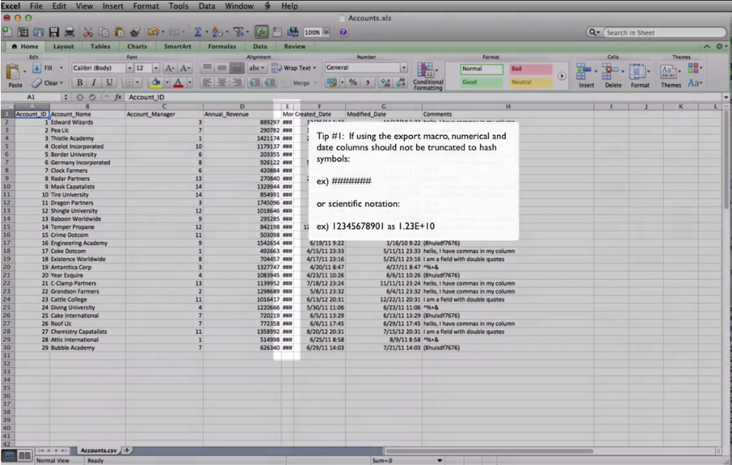
Task: Align text to top of cell
Action: coord(207,69)
